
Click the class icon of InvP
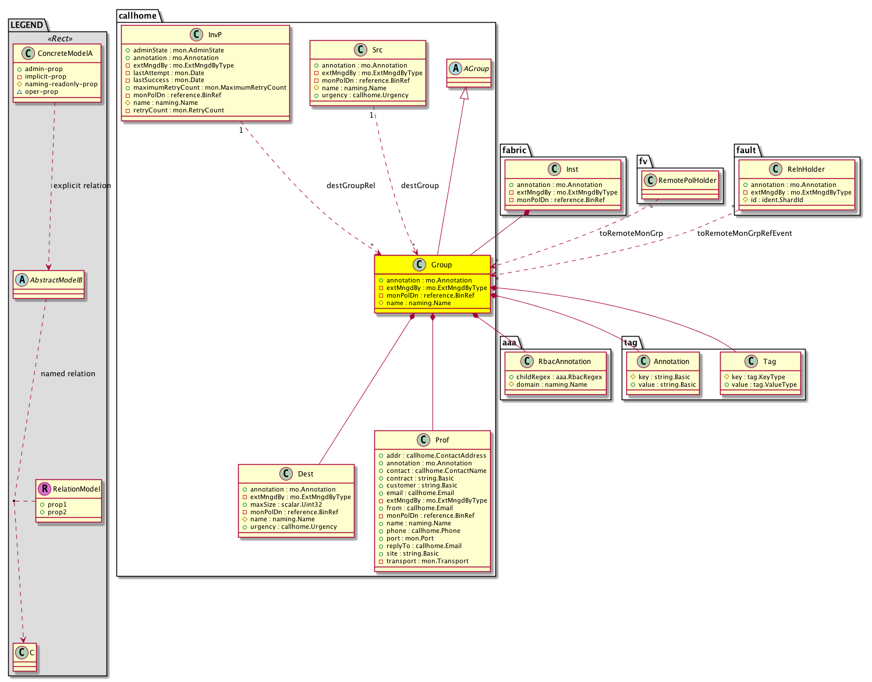[x=196, y=34]
